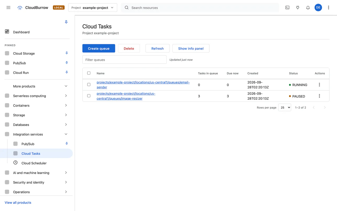The width and height of the screenshot is (337, 211).
Task: Click the LOCAL environment badge
Action: click(59, 8)
